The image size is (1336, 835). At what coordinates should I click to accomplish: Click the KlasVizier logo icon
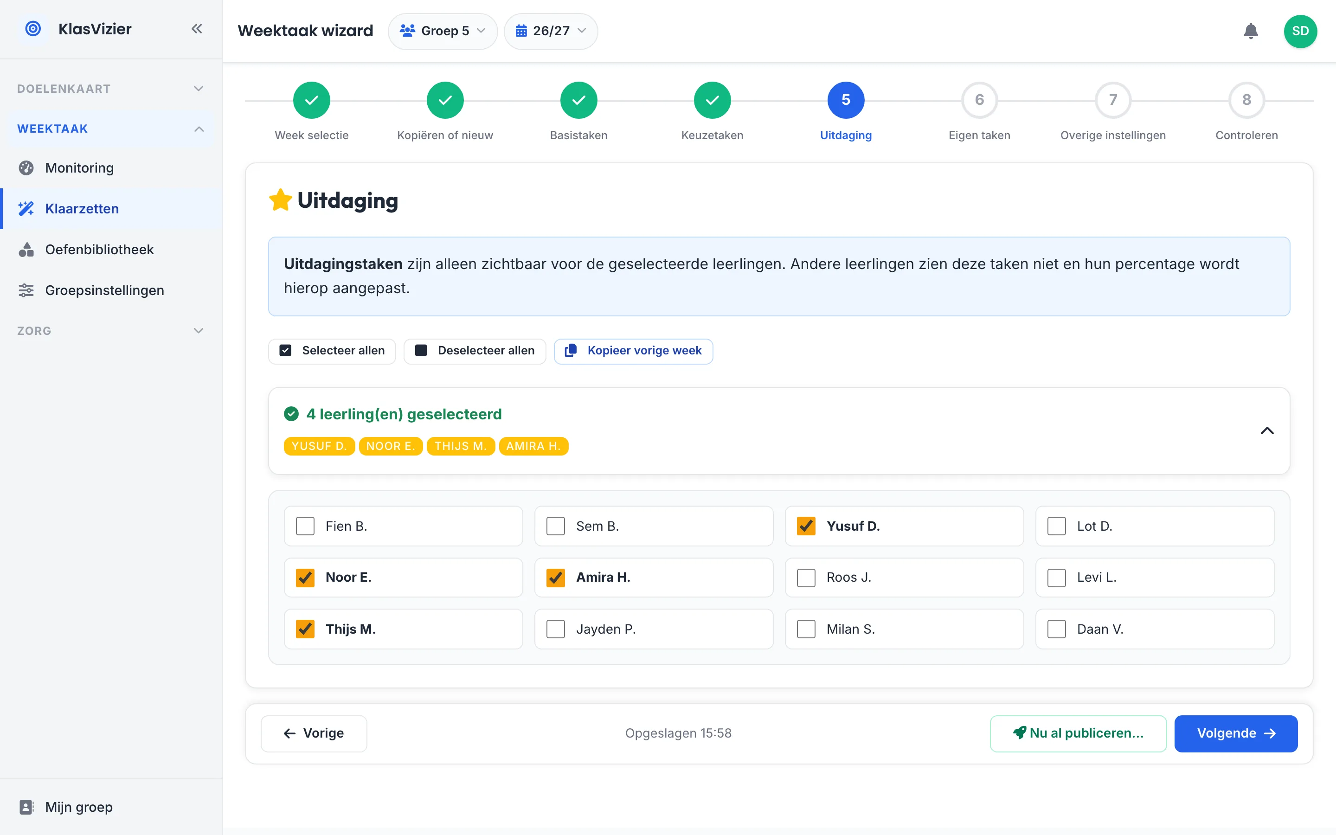point(33,29)
